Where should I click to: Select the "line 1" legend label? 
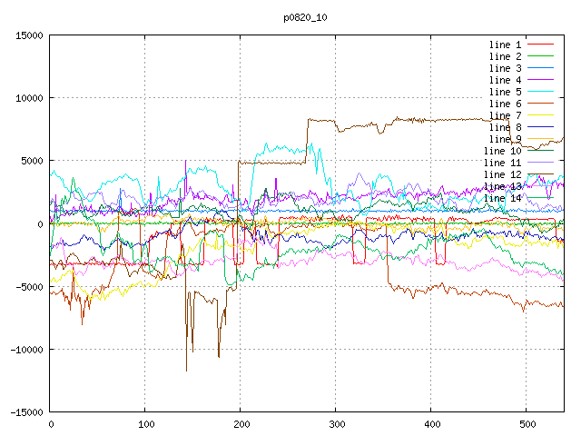click(505, 45)
